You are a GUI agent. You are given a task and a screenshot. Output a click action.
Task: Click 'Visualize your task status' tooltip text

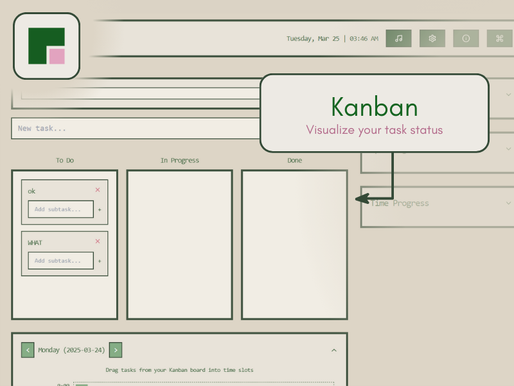[x=375, y=130]
